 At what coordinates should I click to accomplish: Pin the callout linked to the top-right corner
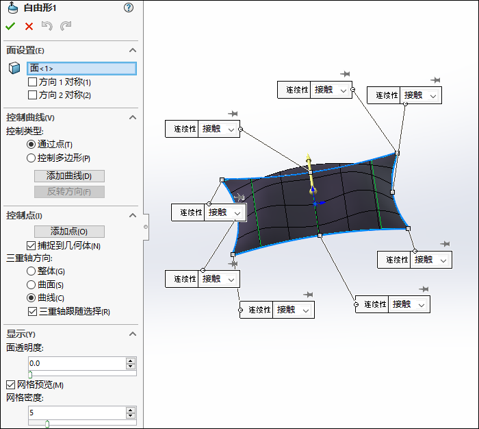click(345, 74)
